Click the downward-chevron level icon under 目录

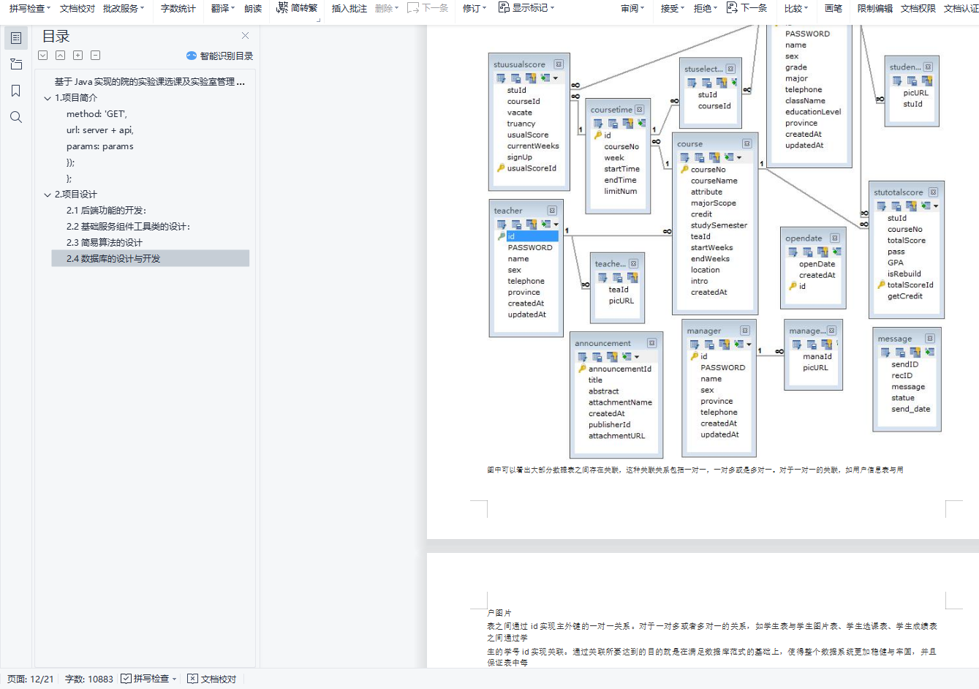click(43, 56)
